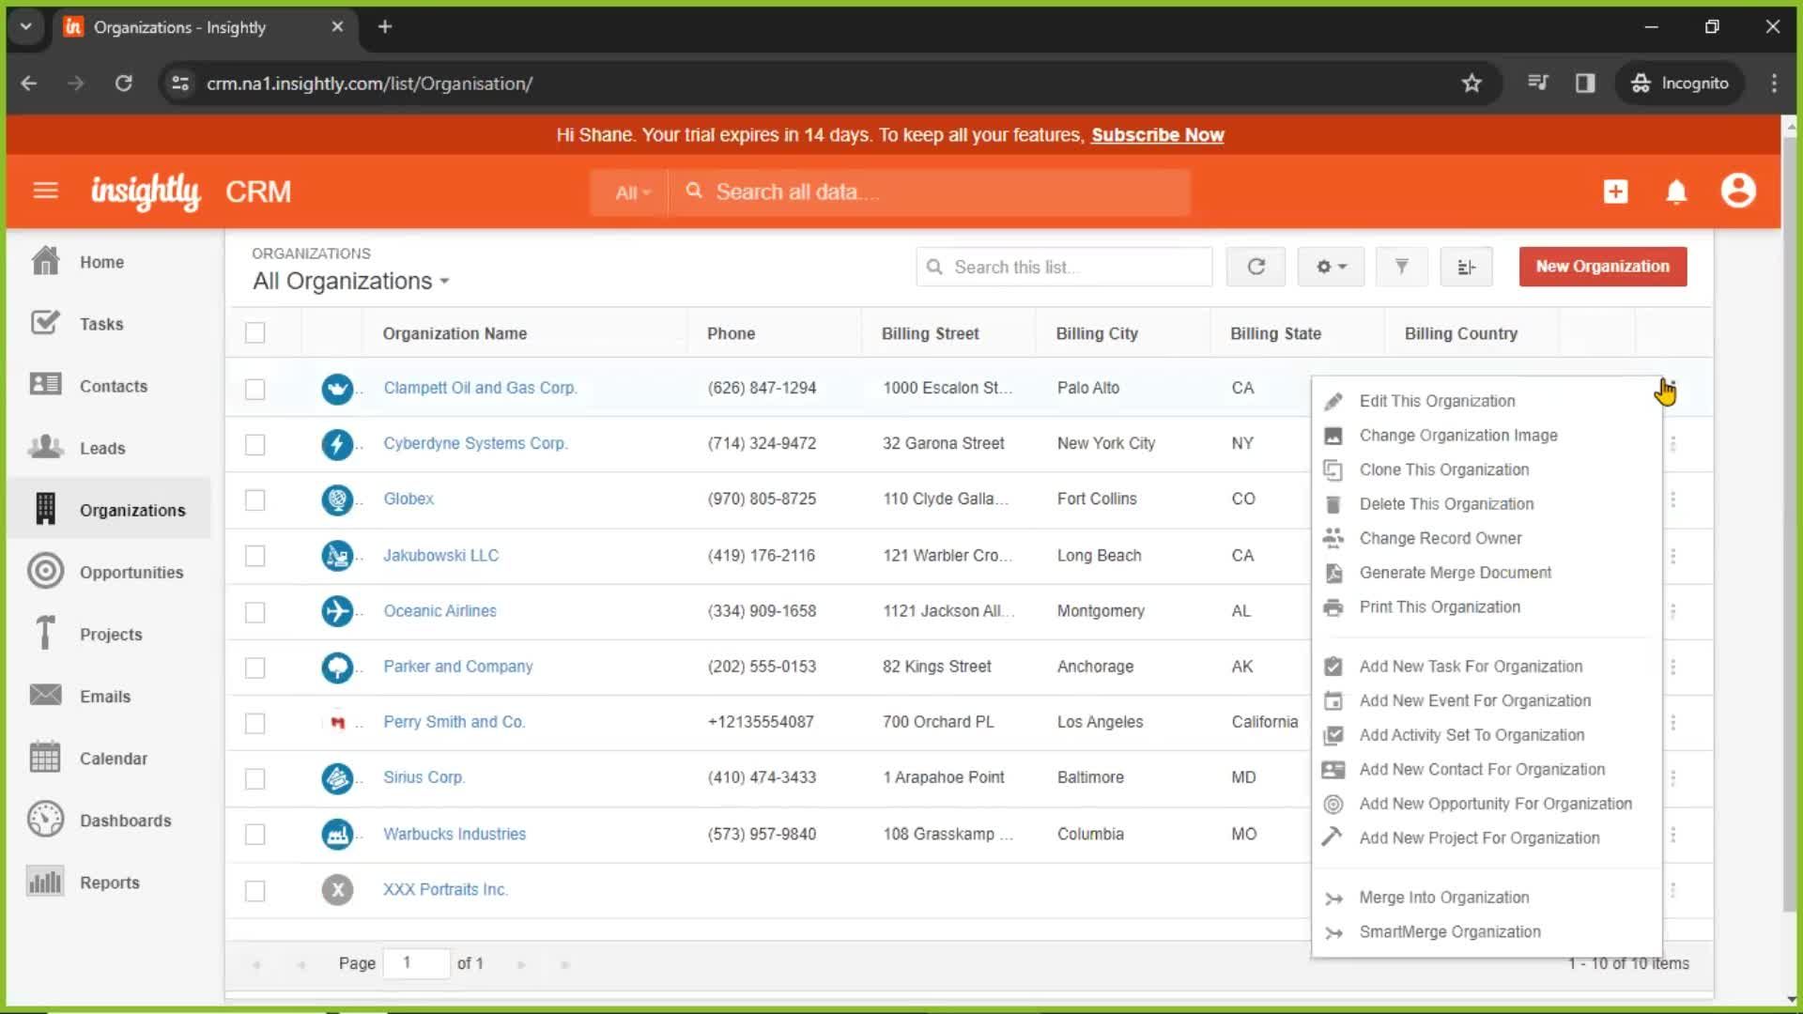This screenshot has width=1803, height=1014.
Task: Open Opportunities from the sidebar
Action: (x=131, y=572)
